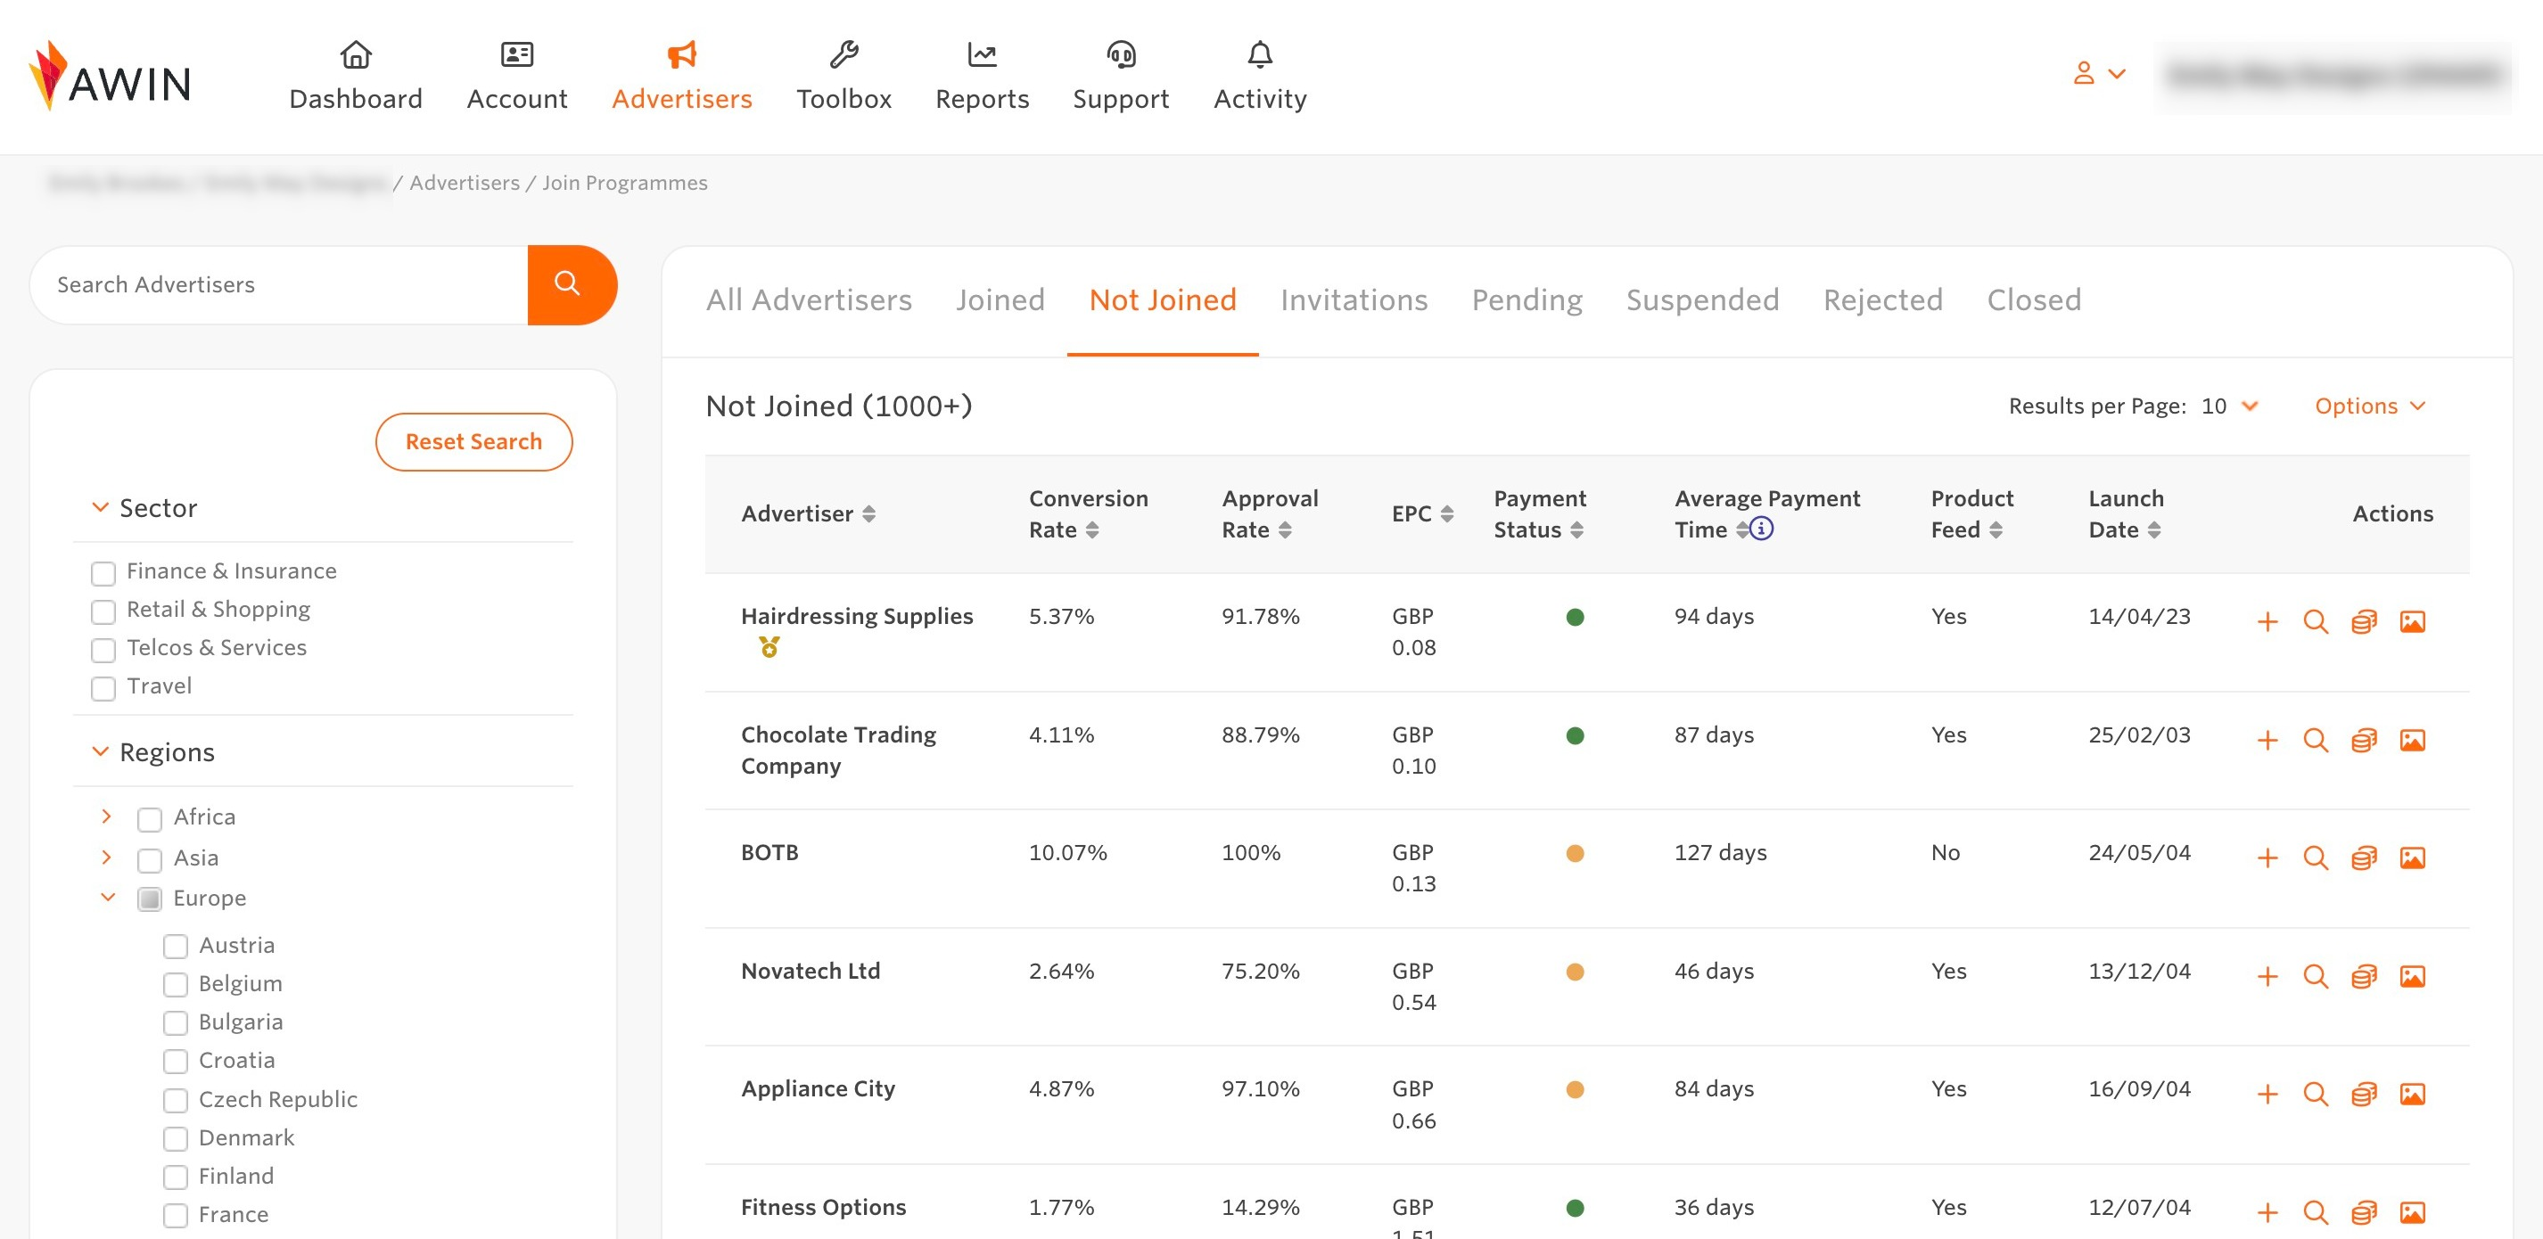Click the AWIN logo
The height and width of the screenshot is (1239, 2543).
click(110, 76)
